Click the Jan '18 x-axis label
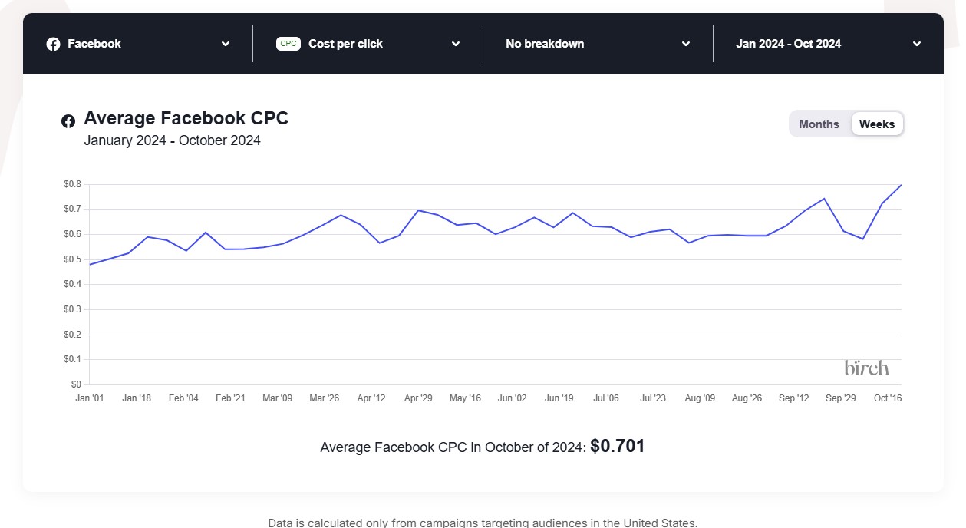This screenshot has height=528, width=966. click(137, 398)
